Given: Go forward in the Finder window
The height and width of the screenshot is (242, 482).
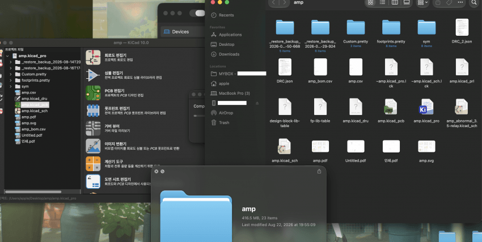Looking at the screenshot, I should point(285,2).
